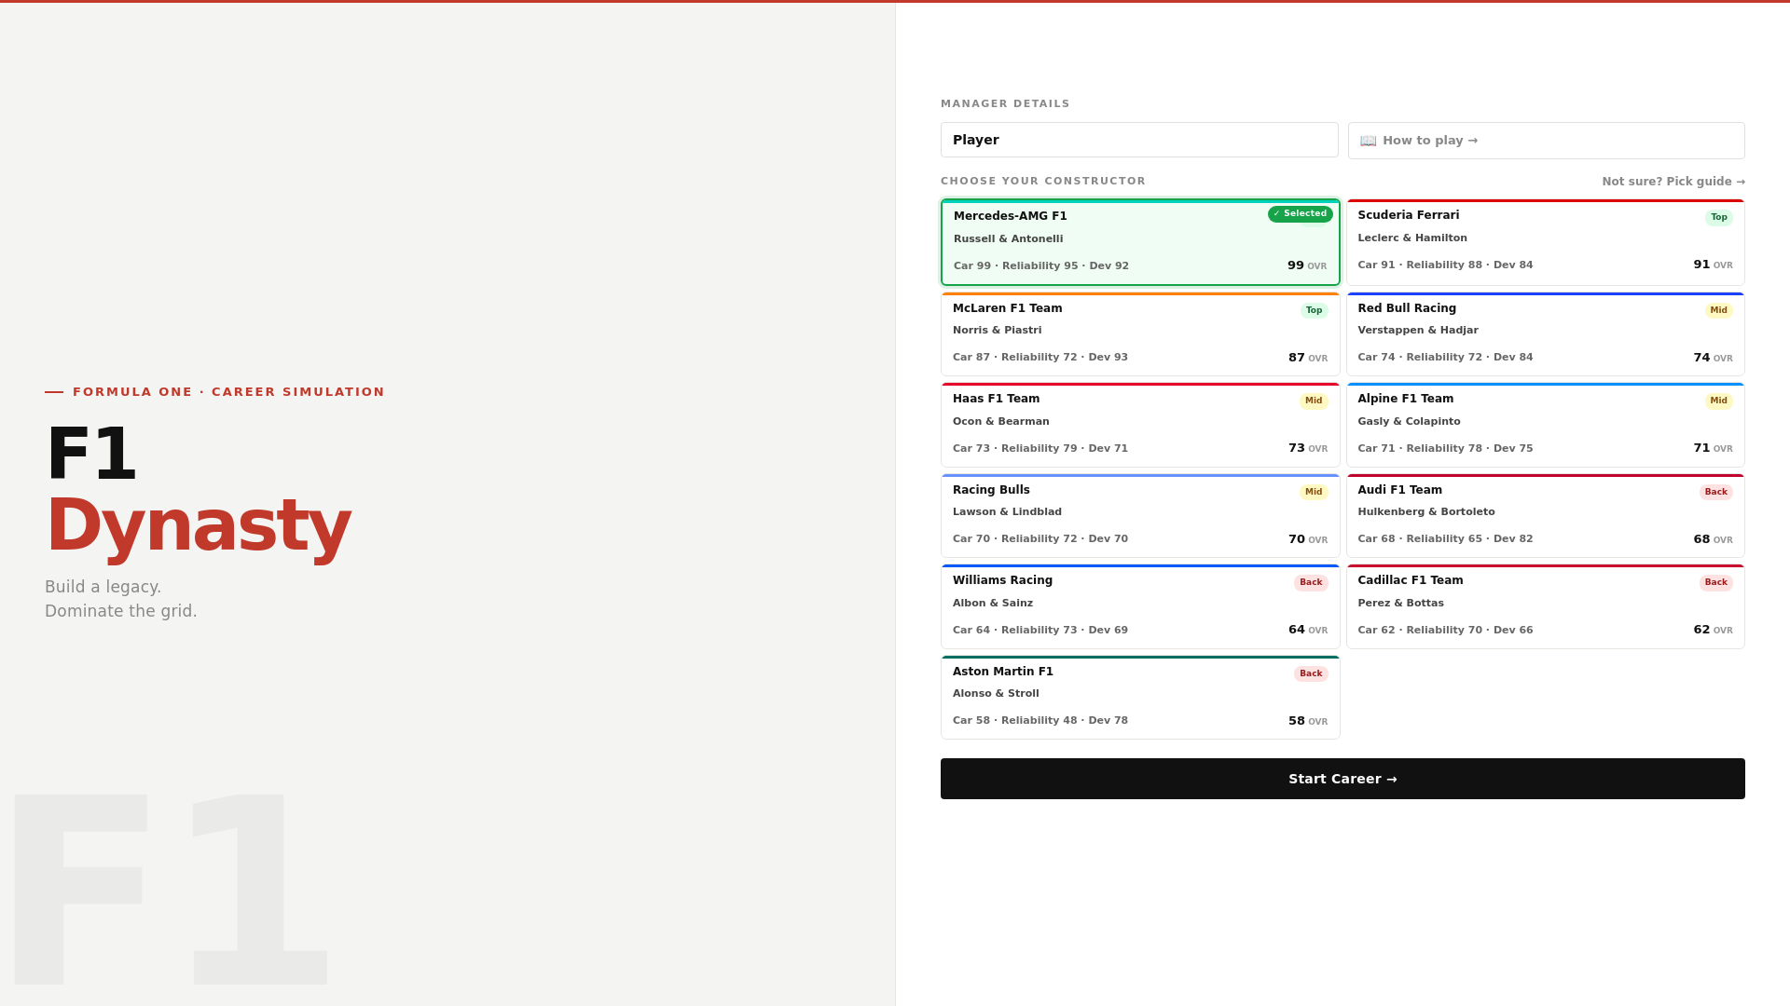Open the How to play guide

(x=1546, y=141)
